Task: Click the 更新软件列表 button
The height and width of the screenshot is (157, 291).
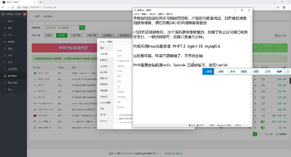Action: (280, 36)
